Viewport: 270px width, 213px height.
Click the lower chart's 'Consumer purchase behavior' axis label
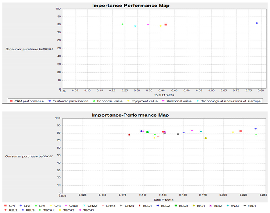pos(29,156)
